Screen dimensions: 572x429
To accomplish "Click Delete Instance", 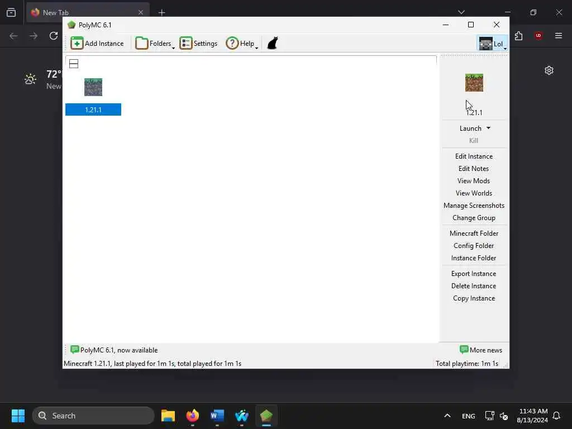I will pos(474,286).
